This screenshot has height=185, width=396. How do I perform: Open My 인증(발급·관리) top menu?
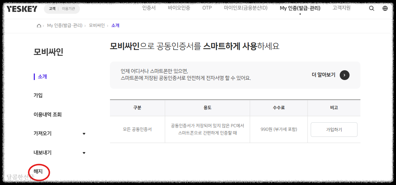pyautogui.click(x=300, y=8)
